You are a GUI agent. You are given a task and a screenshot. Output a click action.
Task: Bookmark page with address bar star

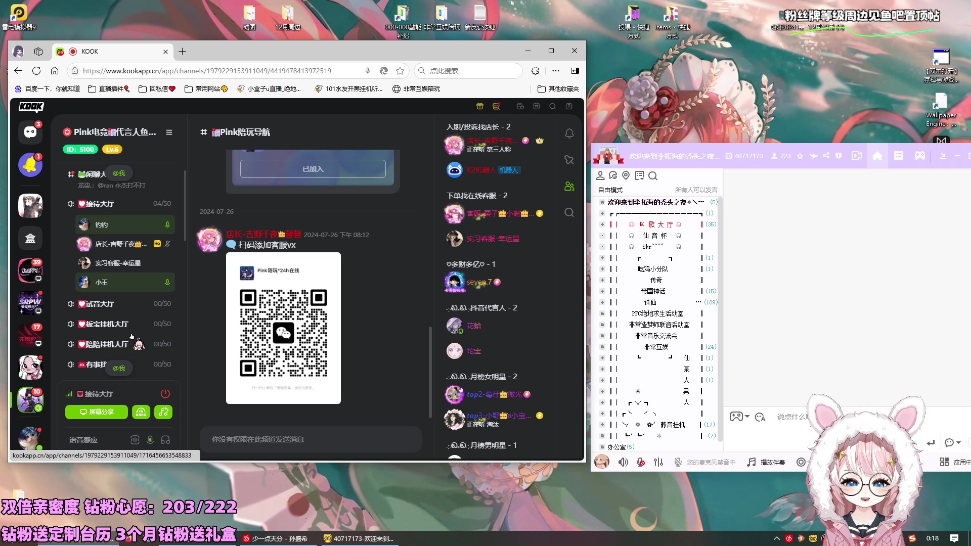pos(400,71)
